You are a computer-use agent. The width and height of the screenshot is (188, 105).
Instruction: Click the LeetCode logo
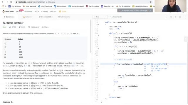[8, 11]
